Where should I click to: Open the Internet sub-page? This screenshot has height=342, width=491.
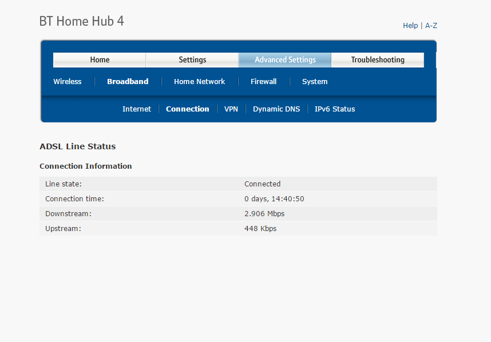point(137,109)
